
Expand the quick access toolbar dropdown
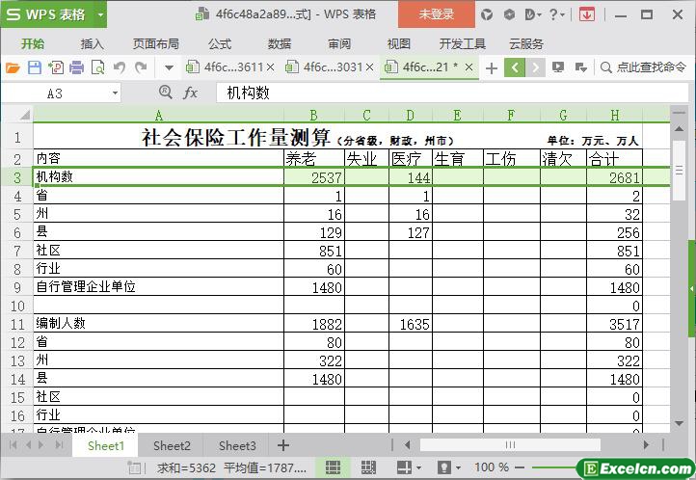point(169,67)
